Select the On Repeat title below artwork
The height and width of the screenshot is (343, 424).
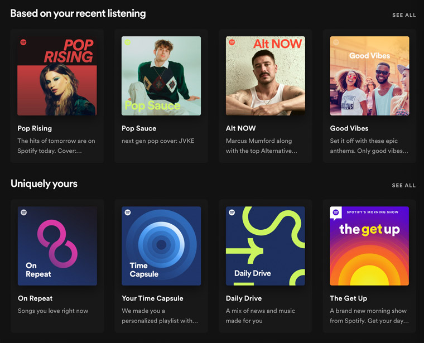[x=35, y=298]
